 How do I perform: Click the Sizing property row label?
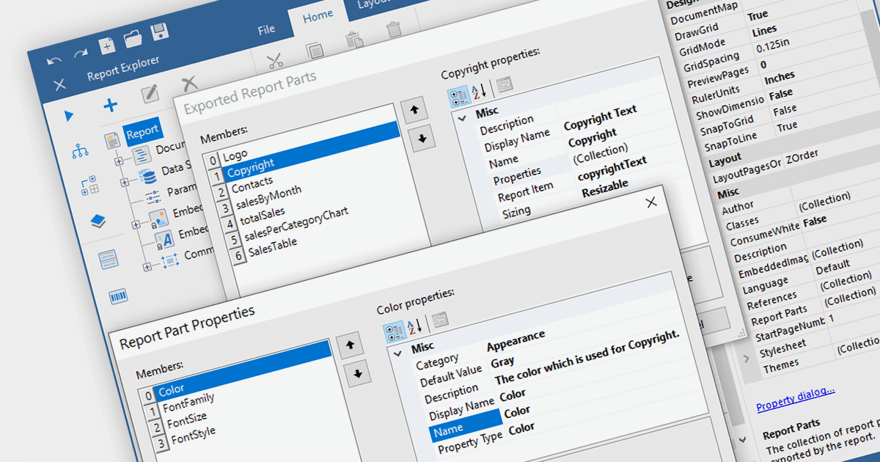pyautogui.click(x=517, y=213)
